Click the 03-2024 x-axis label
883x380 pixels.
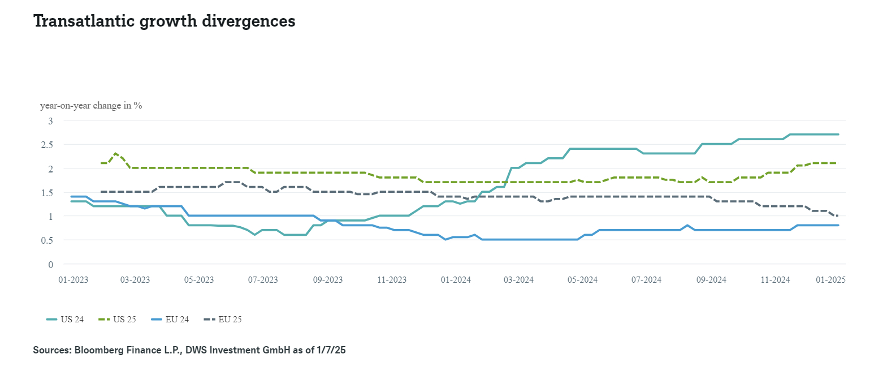519,279
